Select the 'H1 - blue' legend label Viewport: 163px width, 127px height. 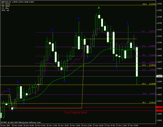point(5,8)
